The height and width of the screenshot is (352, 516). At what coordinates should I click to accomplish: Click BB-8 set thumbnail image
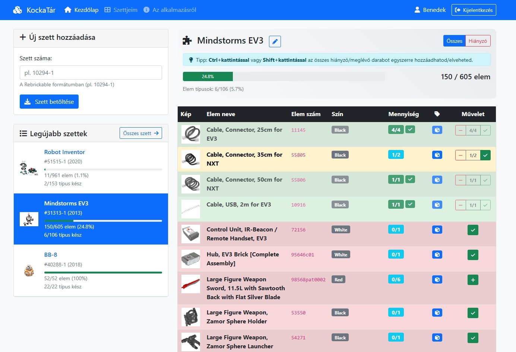coord(29,271)
